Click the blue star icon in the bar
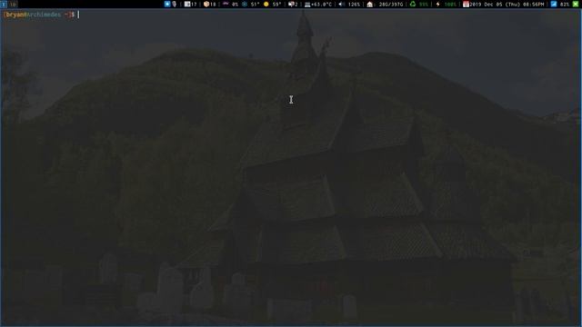Viewport: 582px width, 327px height. tap(167, 4)
